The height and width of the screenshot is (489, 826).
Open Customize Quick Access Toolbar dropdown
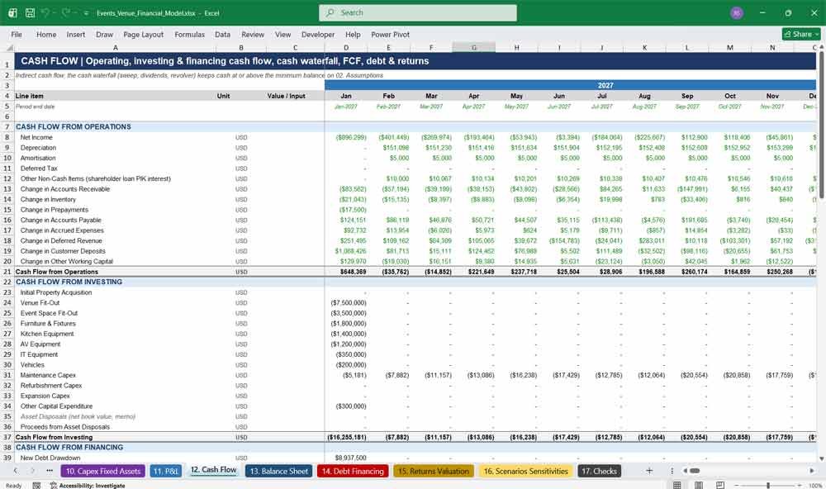[86, 13]
